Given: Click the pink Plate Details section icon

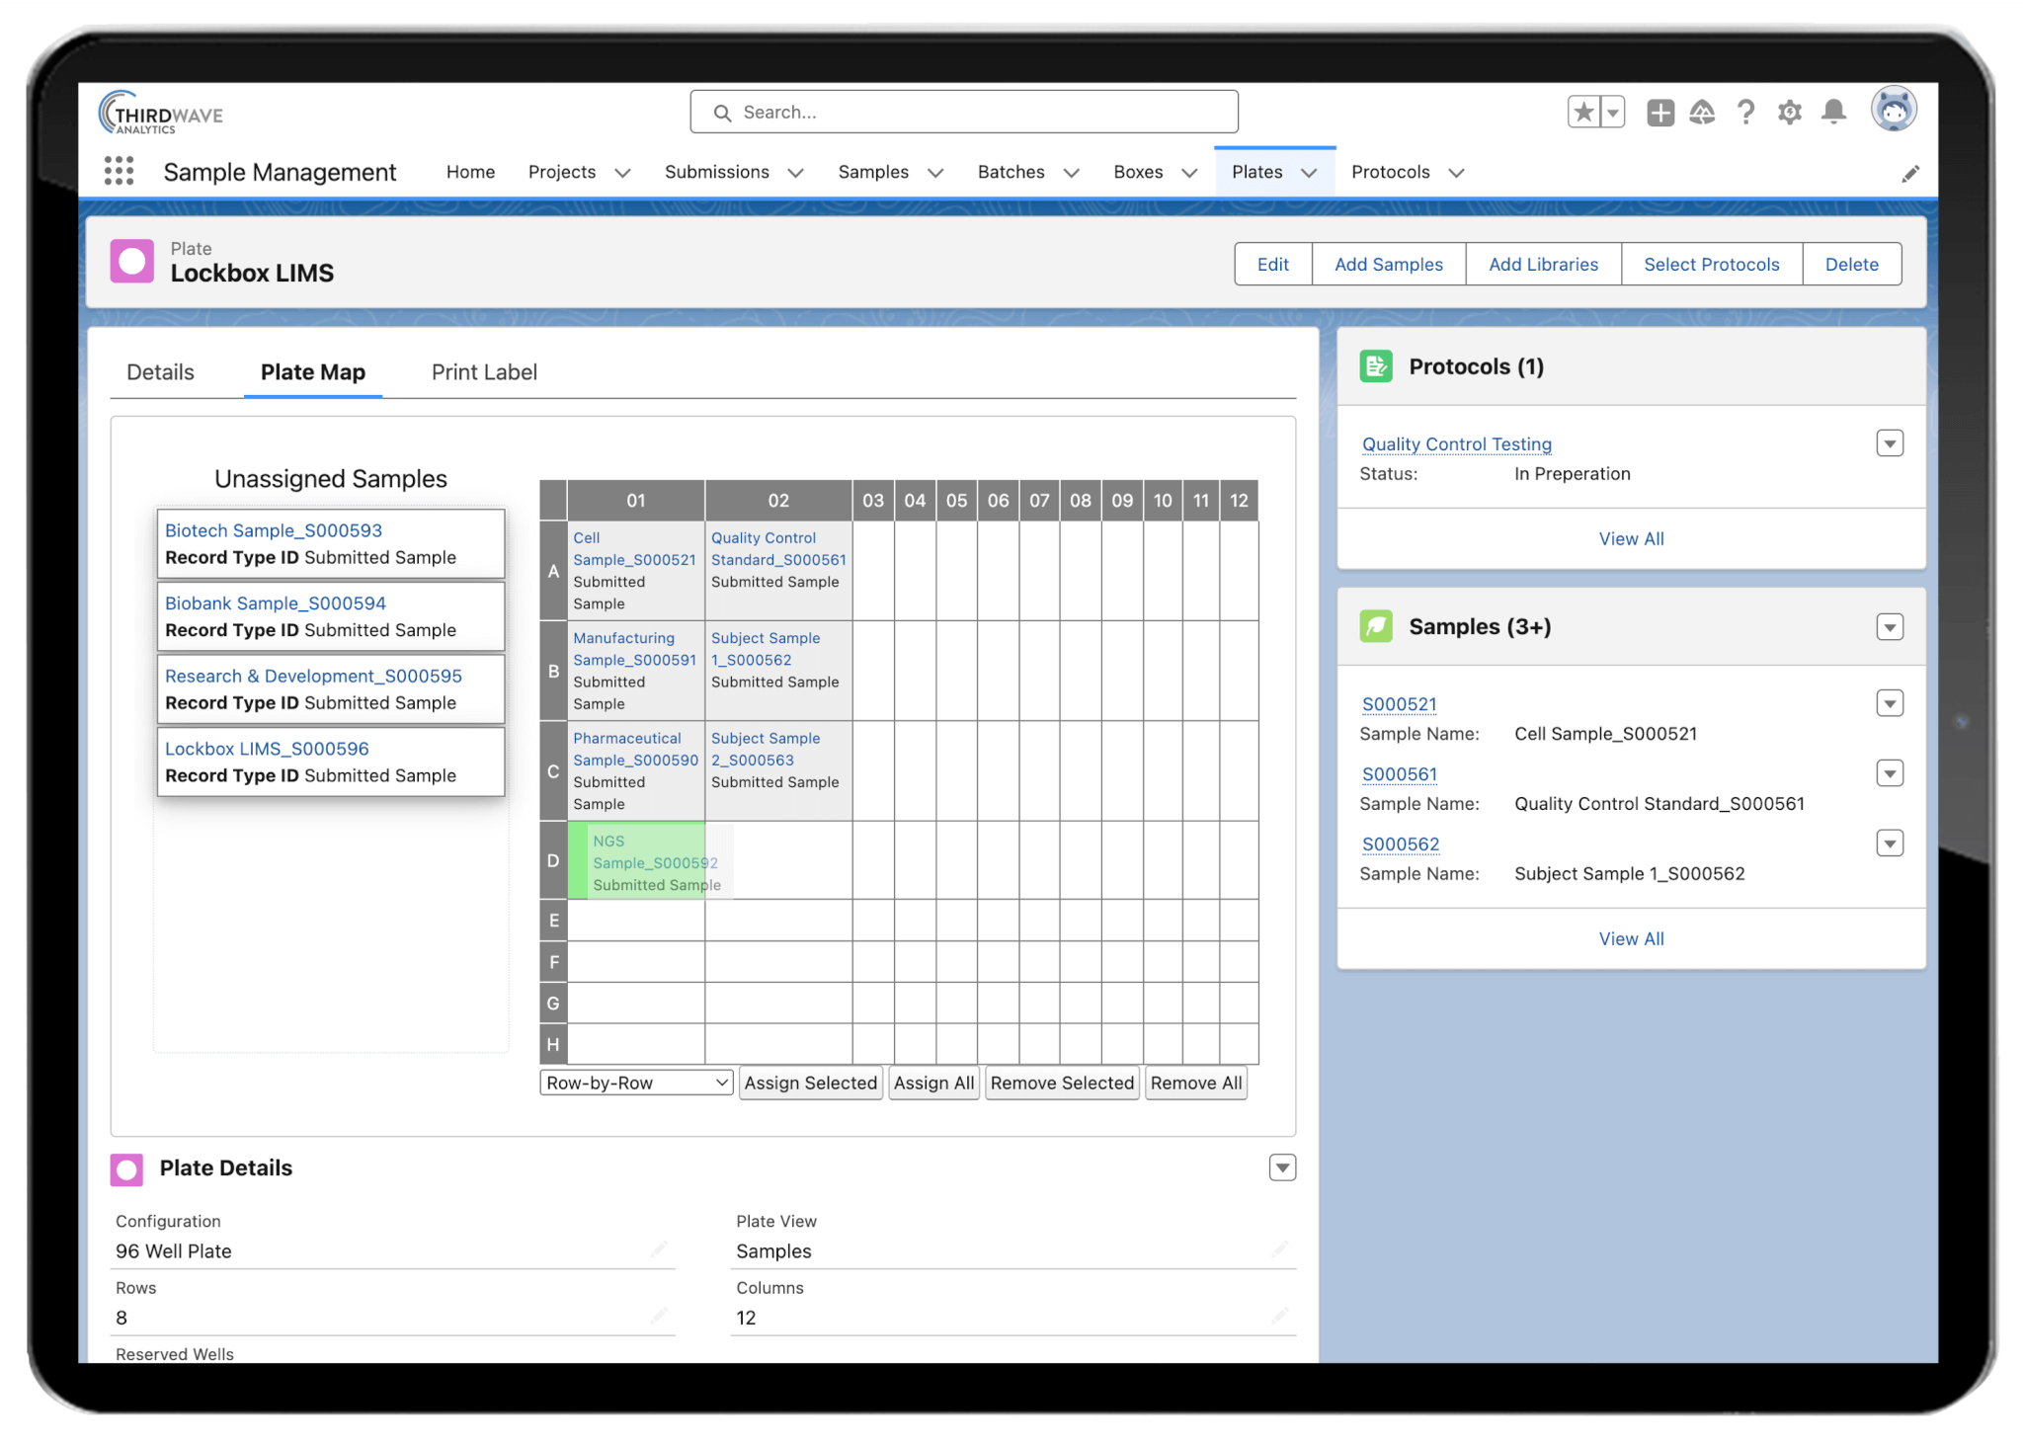Looking at the screenshot, I should tap(126, 1169).
